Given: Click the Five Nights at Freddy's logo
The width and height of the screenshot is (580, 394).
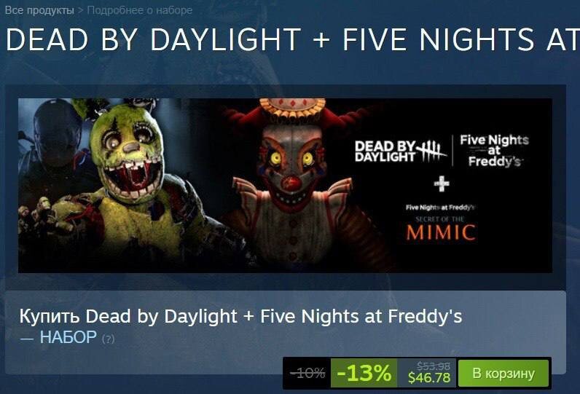Looking at the screenshot, I should coord(495,151).
